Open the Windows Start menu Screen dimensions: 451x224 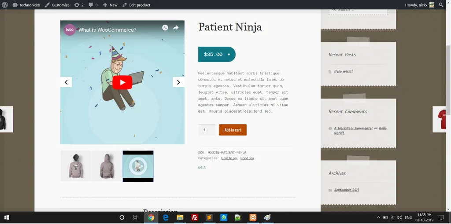[7, 218]
